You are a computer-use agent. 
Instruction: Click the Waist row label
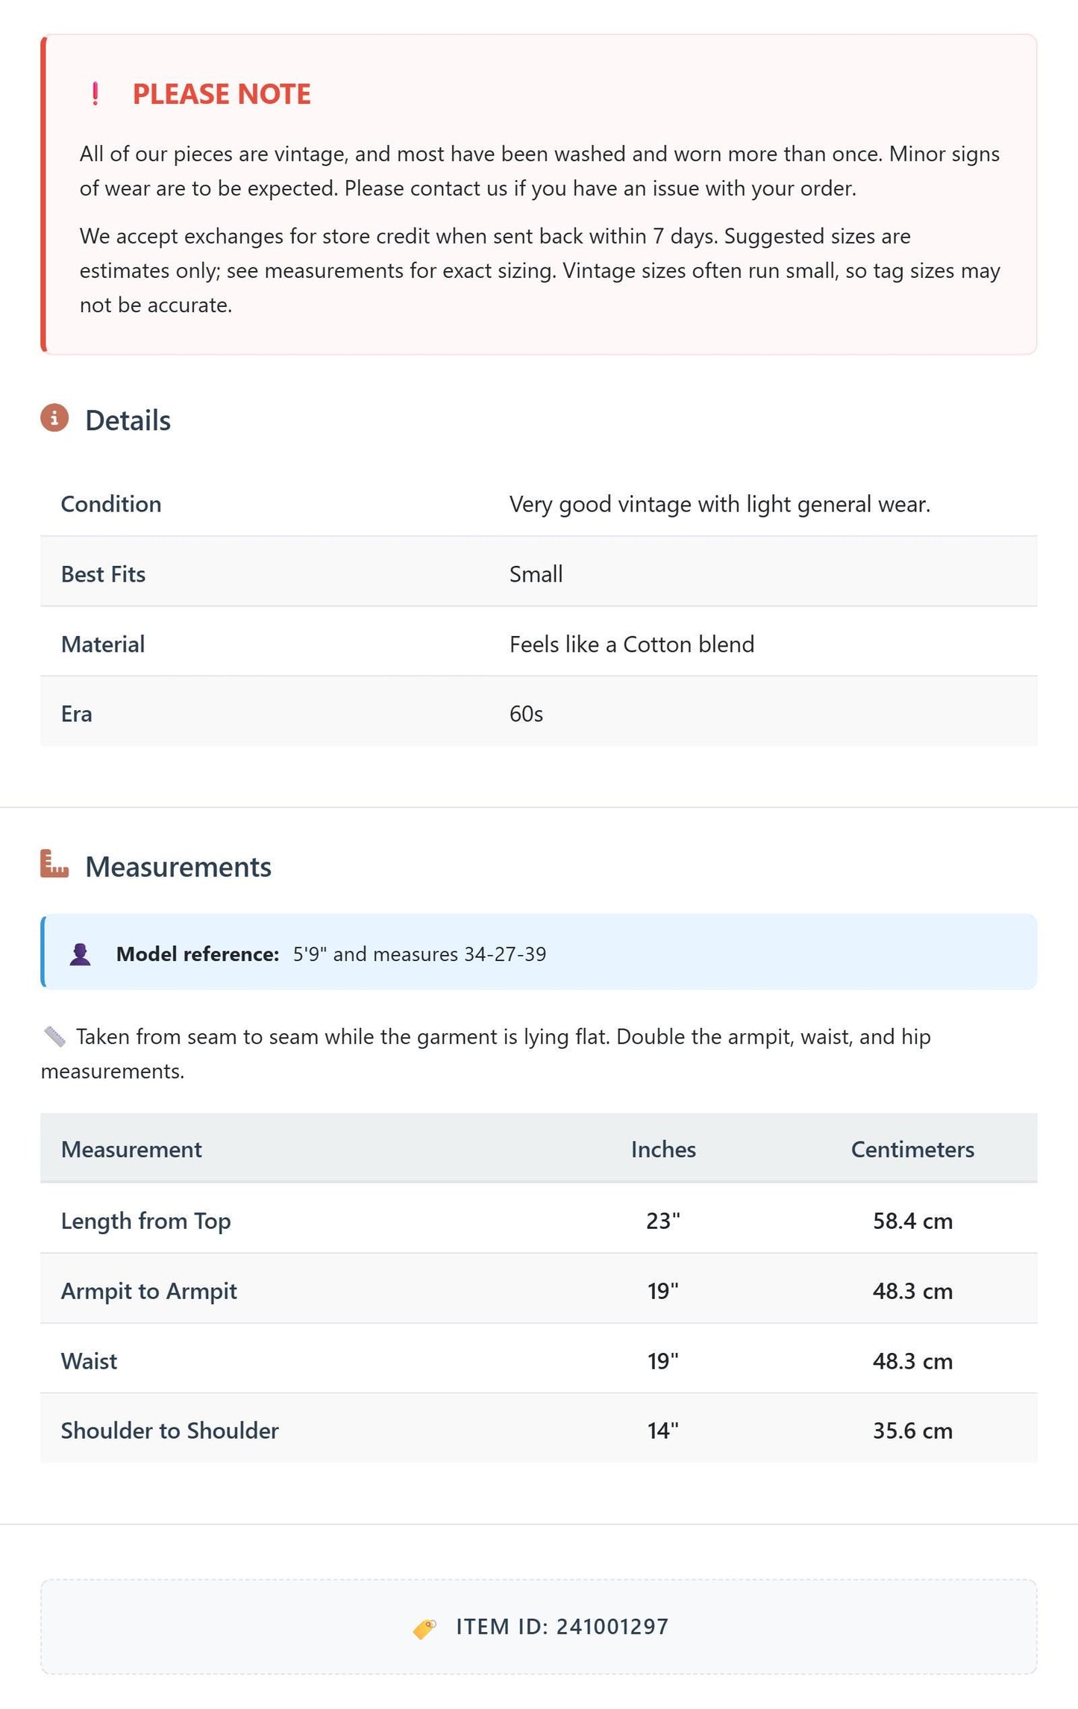pyautogui.click(x=89, y=1361)
